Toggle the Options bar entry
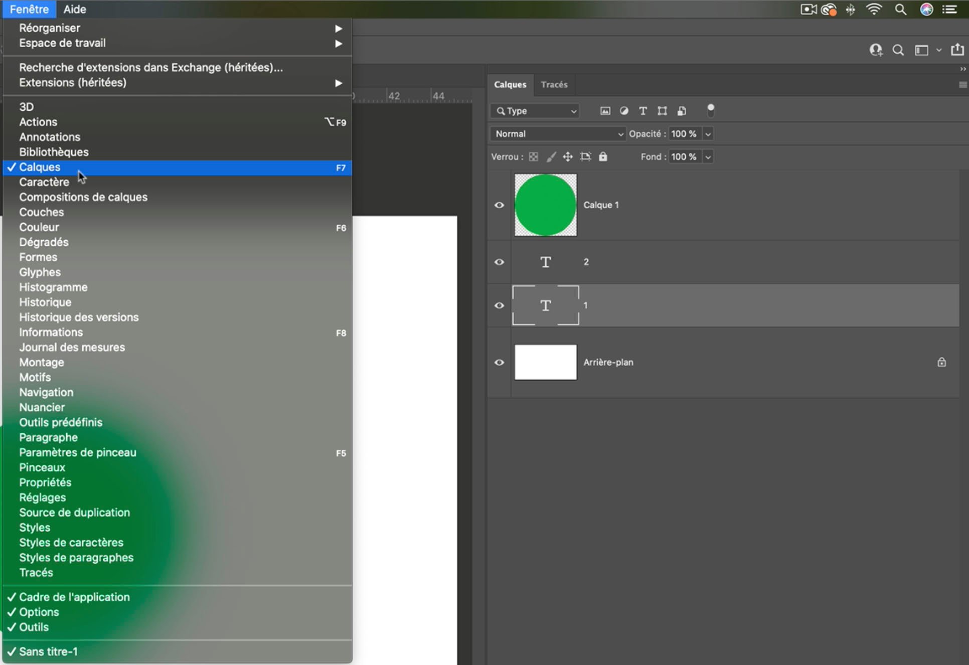The width and height of the screenshot is (969, 665). click(x=177, y=612)
